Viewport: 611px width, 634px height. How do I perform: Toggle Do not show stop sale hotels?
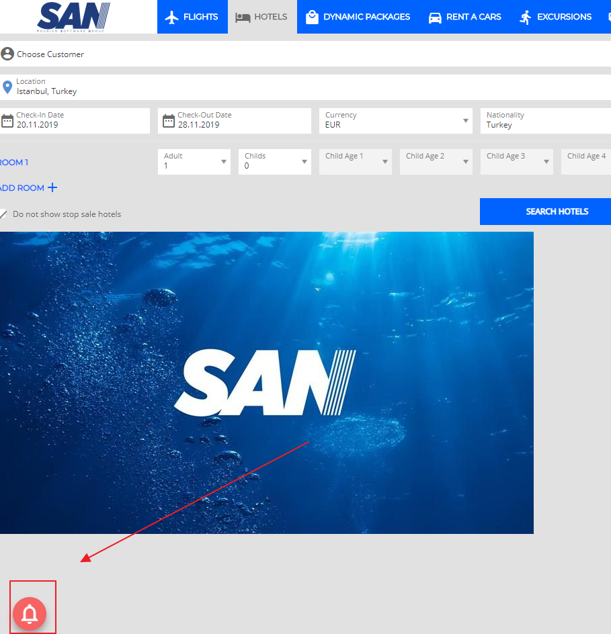pos(4,214)
